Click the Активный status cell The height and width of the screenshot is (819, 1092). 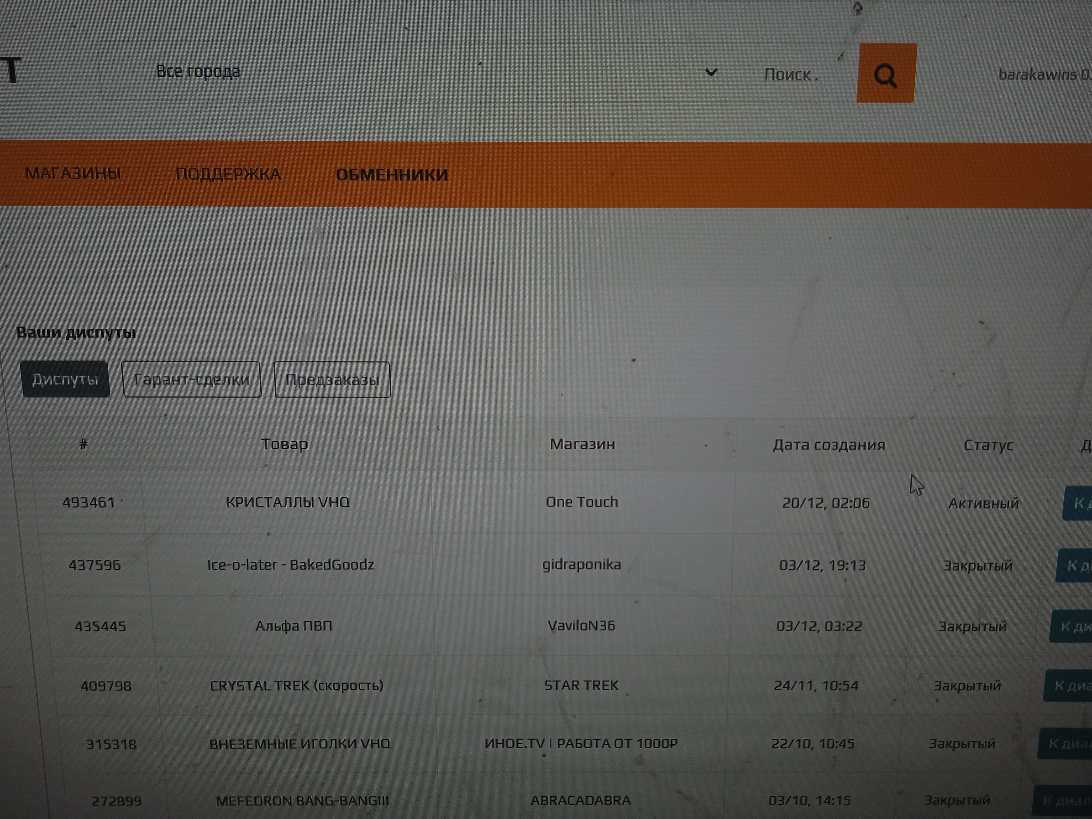click(x=983, y=503)
